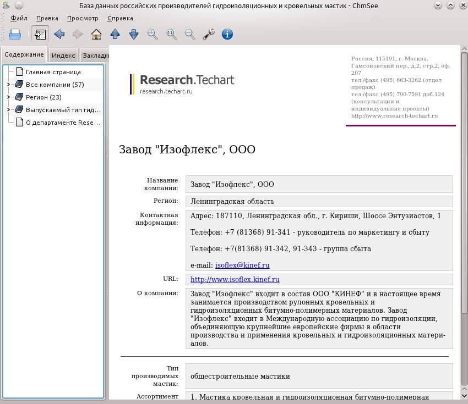The width and height of the screenshot is (468, 404).
Task: Select Выпускаемый тип гид... tree item
Action: coord(63,110)
